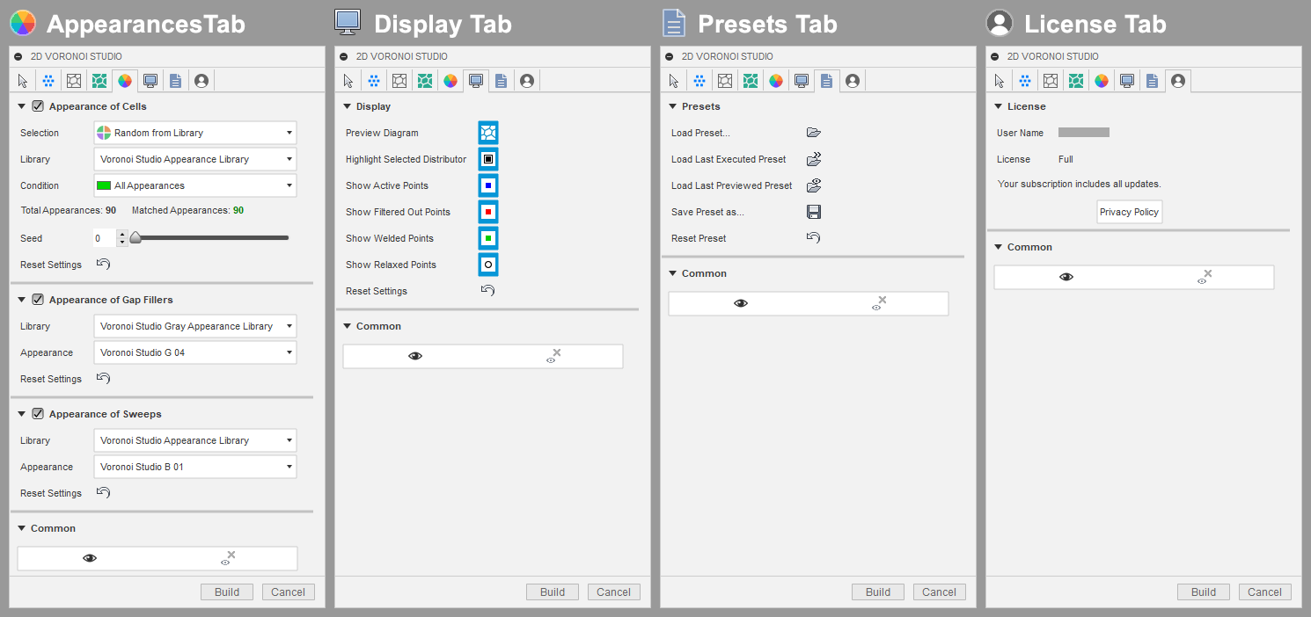
Task: Open the Condition All Appearances dropdown
Action: (194, 185)
